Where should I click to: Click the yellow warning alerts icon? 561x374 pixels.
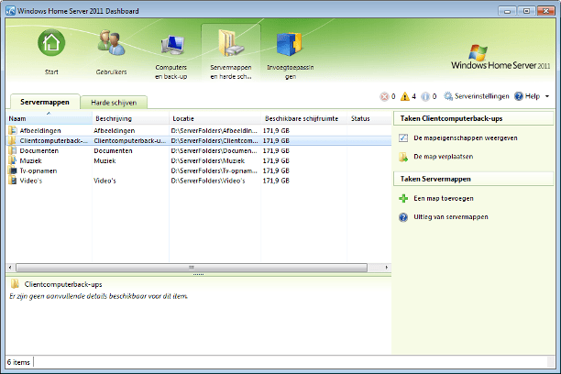(x=404, y=96)
